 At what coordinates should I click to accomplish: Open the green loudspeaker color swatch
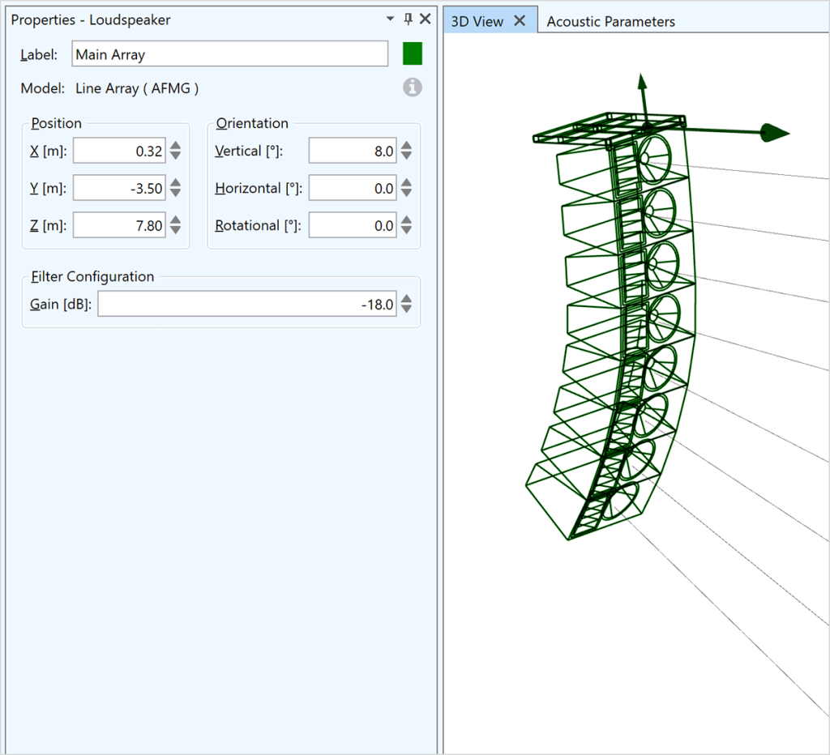pyautogui.click(x=413, y=54)
